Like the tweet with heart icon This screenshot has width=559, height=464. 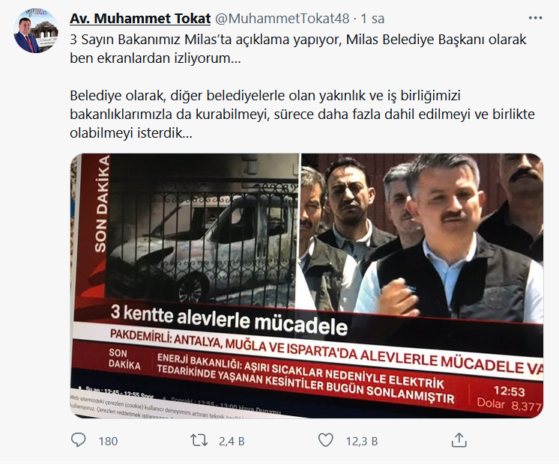point(325,440)
